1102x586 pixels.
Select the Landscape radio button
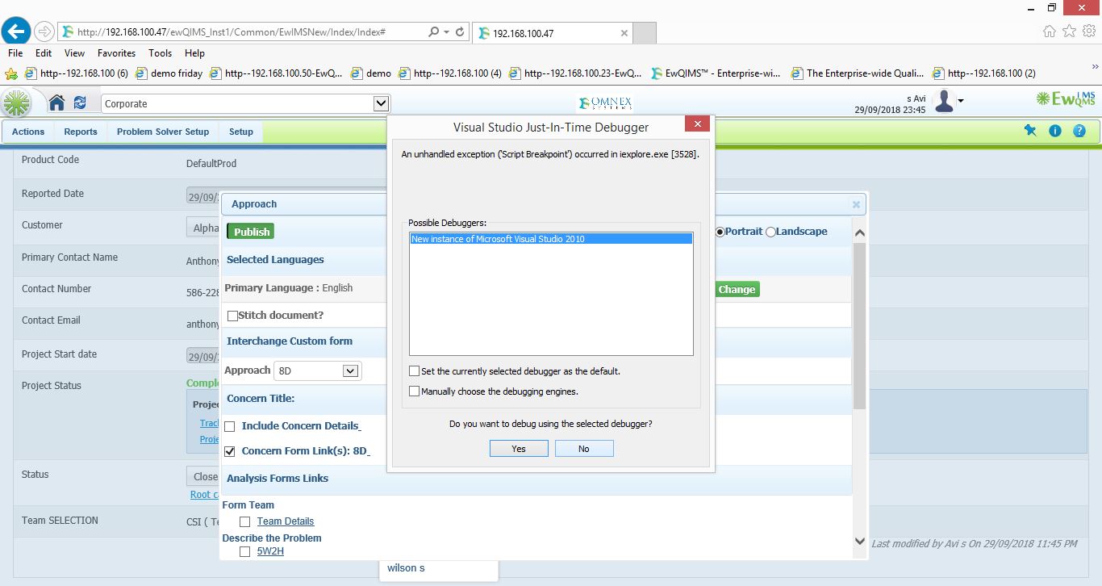pyautogui.click(x=770, y=232)
